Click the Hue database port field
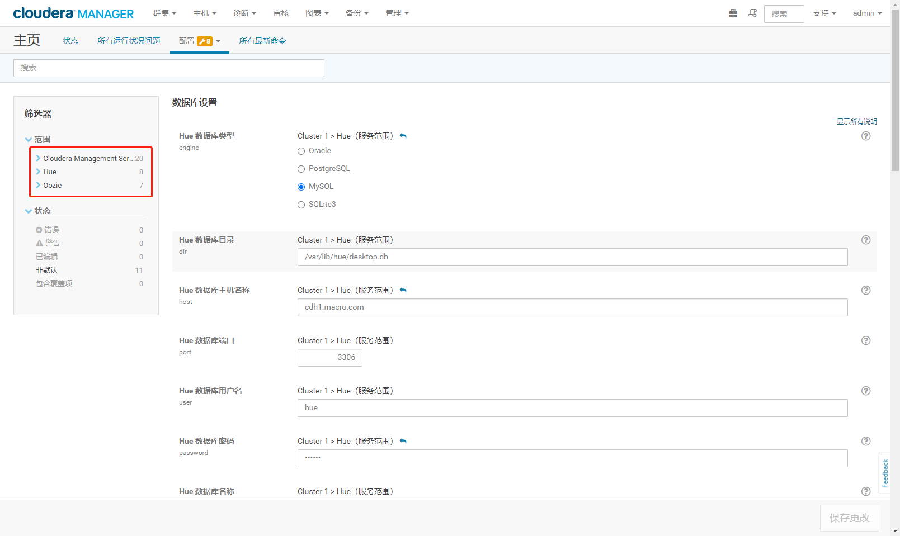The width and height of the screenshot is (900, 536). point(330,358)
